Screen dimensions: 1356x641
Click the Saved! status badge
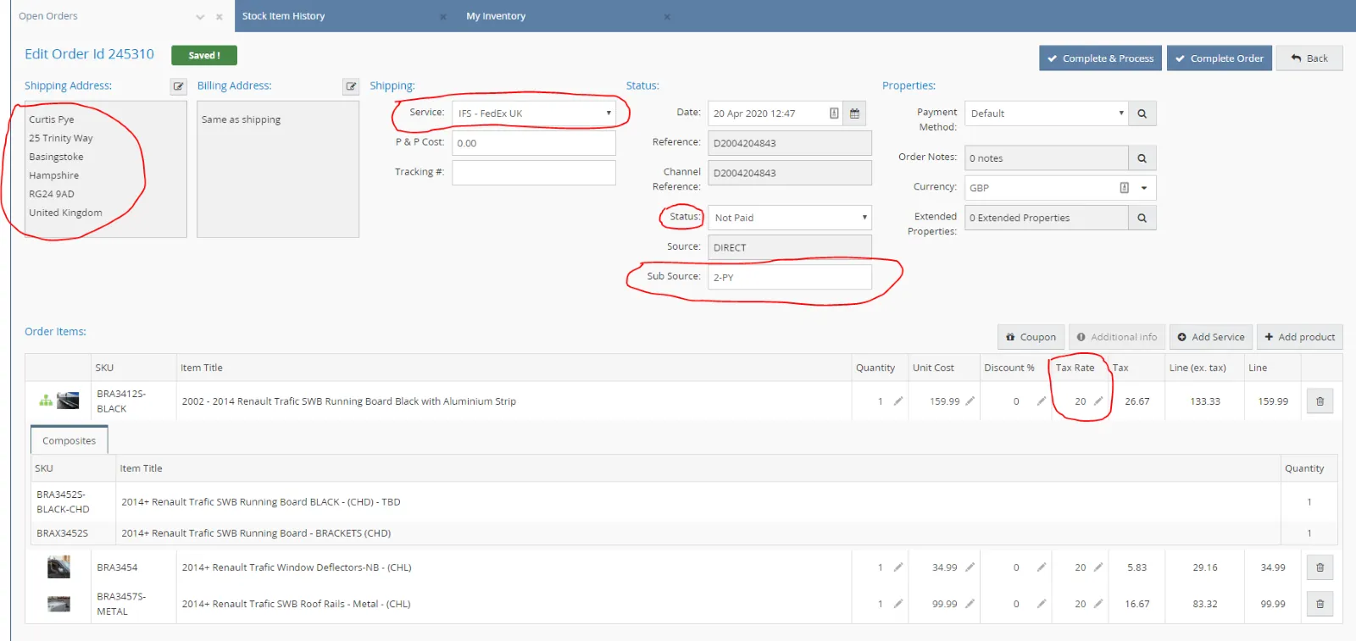pyautogui.click(x=204, y=55)
